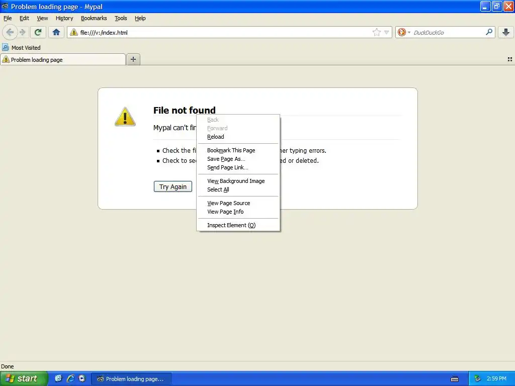Launch Internet Explorer from quick launch
The image size is (515, 386).
(x=70, y=378)
